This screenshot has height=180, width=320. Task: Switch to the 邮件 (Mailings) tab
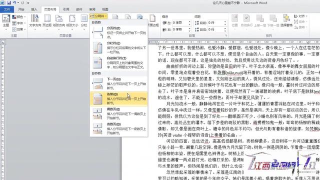[x=79, y=9]
